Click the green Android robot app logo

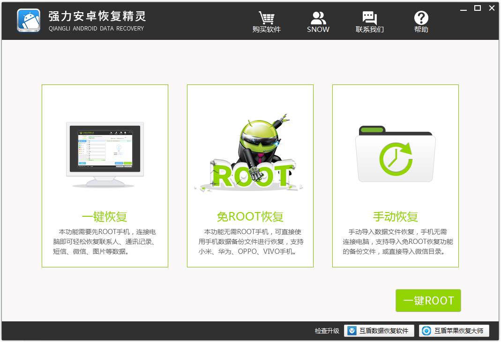(x=28, y=21)
